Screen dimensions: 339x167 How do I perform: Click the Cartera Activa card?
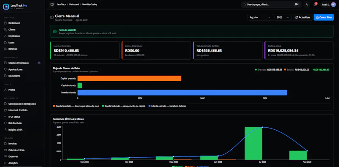(299, 50)
